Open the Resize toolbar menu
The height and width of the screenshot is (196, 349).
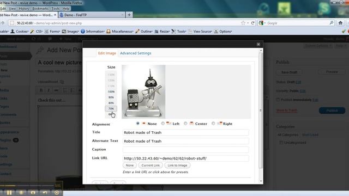coord(163,32)
